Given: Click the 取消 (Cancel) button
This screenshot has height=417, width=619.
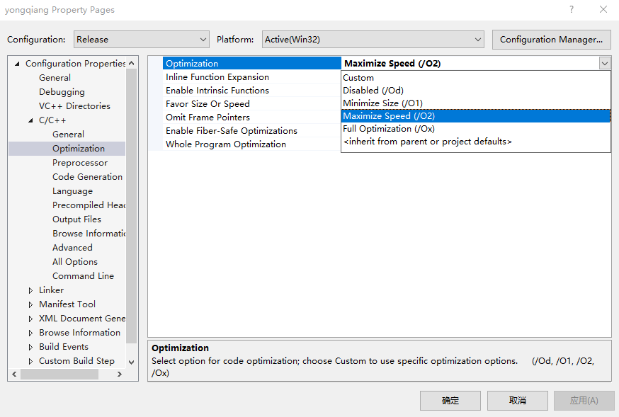Looking at the screenshot, I should 518,401.
